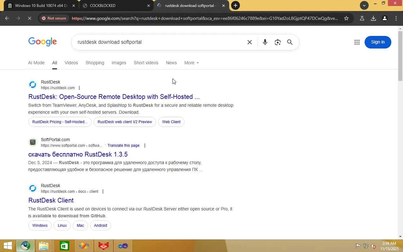Bookmark this page with the star icon

click(346, 18)
